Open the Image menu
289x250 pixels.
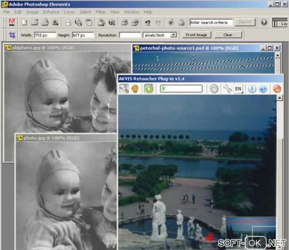32,12
